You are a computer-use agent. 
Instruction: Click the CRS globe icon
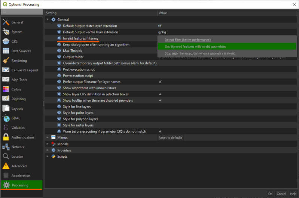(x=6, y=41)
